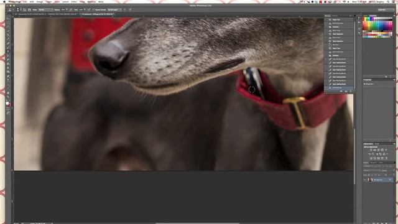Open Spotlight search in menu bar
The height and width of the screenshot is (224, 398).
click(388, 1)
